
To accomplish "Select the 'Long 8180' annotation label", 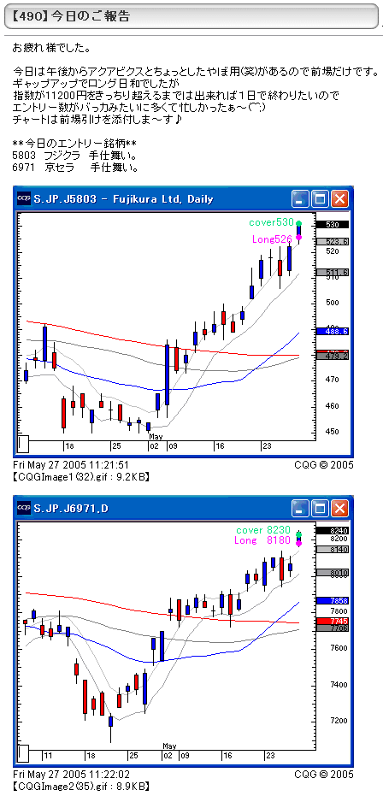I will tap(262, 540).
